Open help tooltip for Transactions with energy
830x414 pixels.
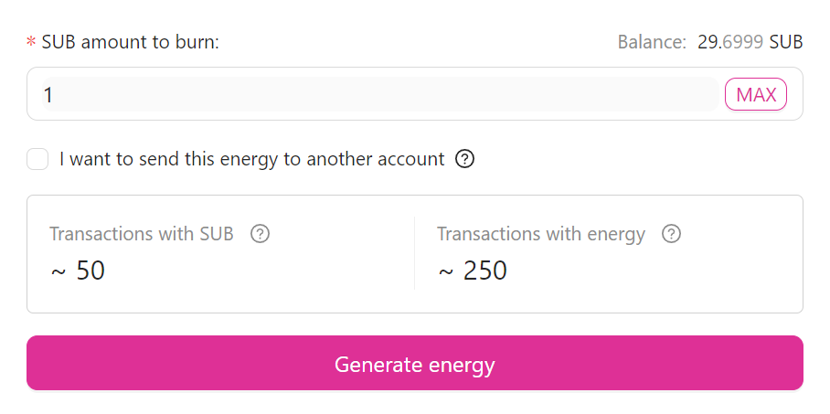click(671, 234)
